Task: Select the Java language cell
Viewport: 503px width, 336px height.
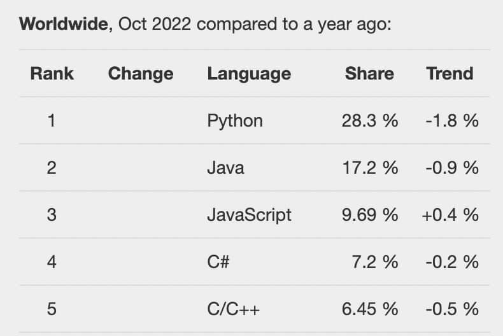Action: click(226, 168)
